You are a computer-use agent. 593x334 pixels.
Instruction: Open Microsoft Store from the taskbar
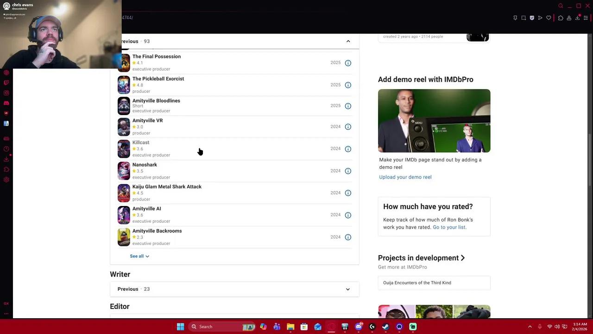pyautogui.click(x=304, y=327)
